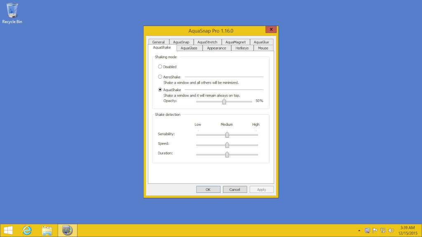Click the Sensibility slider thumb
Viewport: 422px width, 237px height.
[x=227, y=134]
